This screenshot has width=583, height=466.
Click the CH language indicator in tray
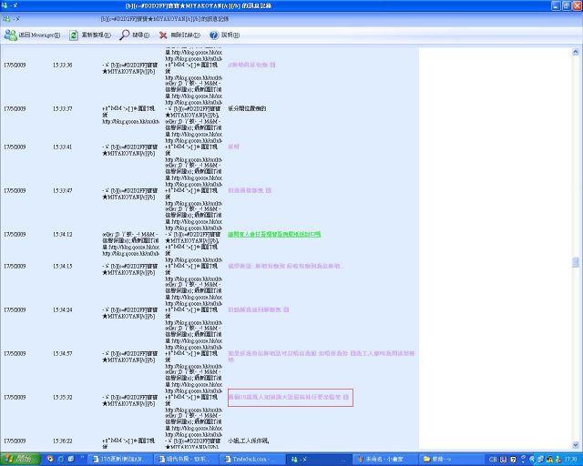point(493,460)
